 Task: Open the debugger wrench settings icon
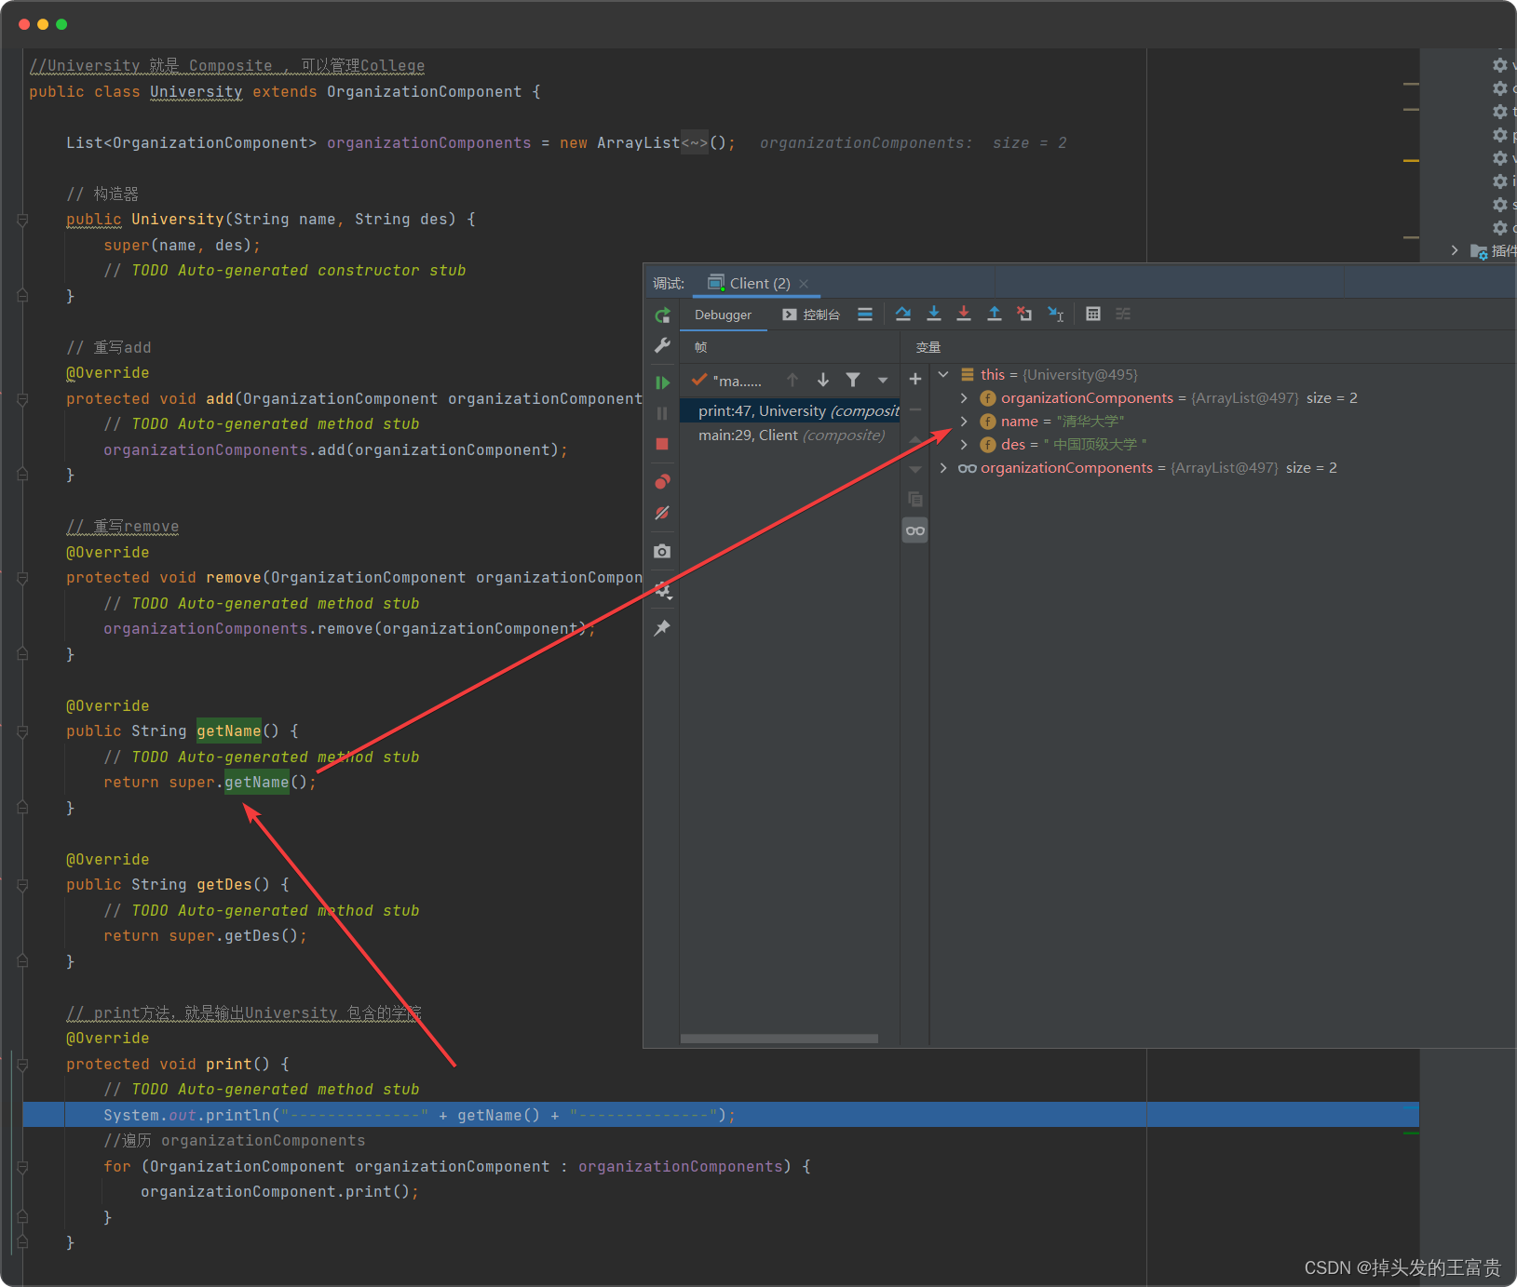tap(662, 346)
